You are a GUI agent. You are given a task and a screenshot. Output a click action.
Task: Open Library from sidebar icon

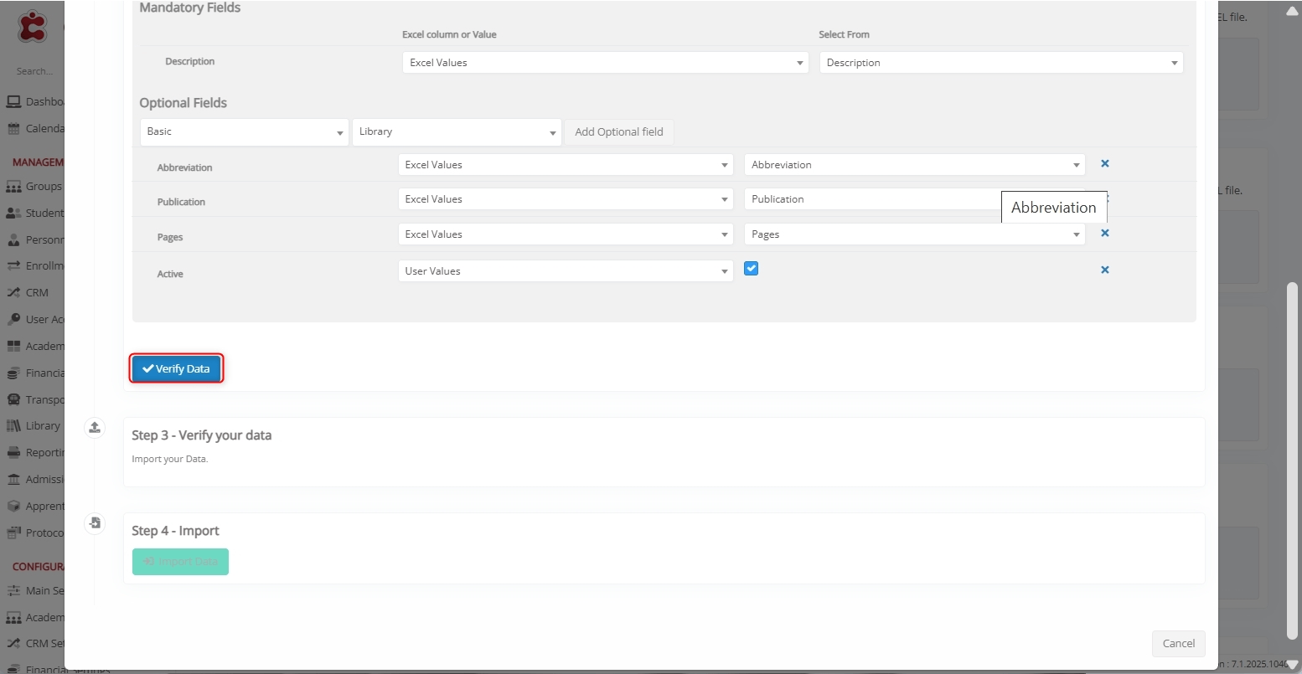(x=13, y=426)
